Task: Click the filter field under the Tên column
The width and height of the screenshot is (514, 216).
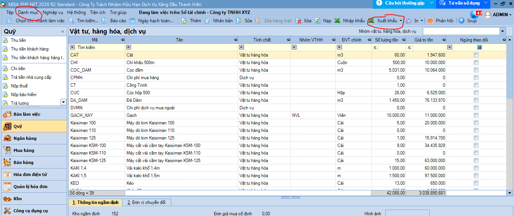Action: (184, 47)
